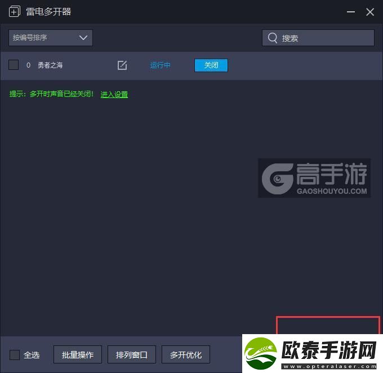Click the 提示: 多开时声音已经关闭! message
Viewport: 383px width, 373px height.
point(51,94)
